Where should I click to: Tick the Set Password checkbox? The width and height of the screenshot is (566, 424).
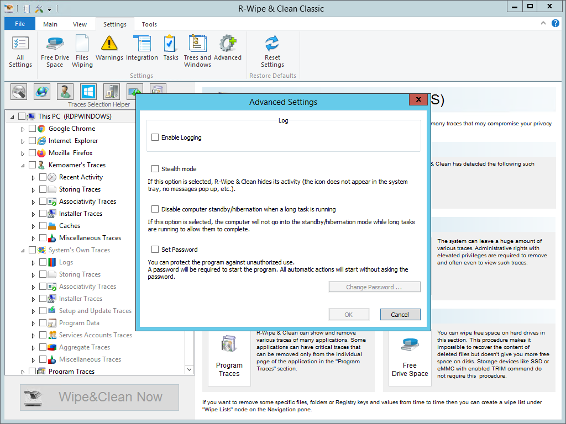(x=155, y=250)
